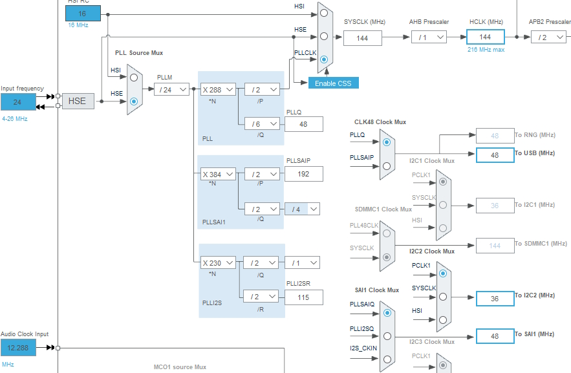
Task: Click the SYSCLK (MHz) value field
Action: click(x=363, y=38)
